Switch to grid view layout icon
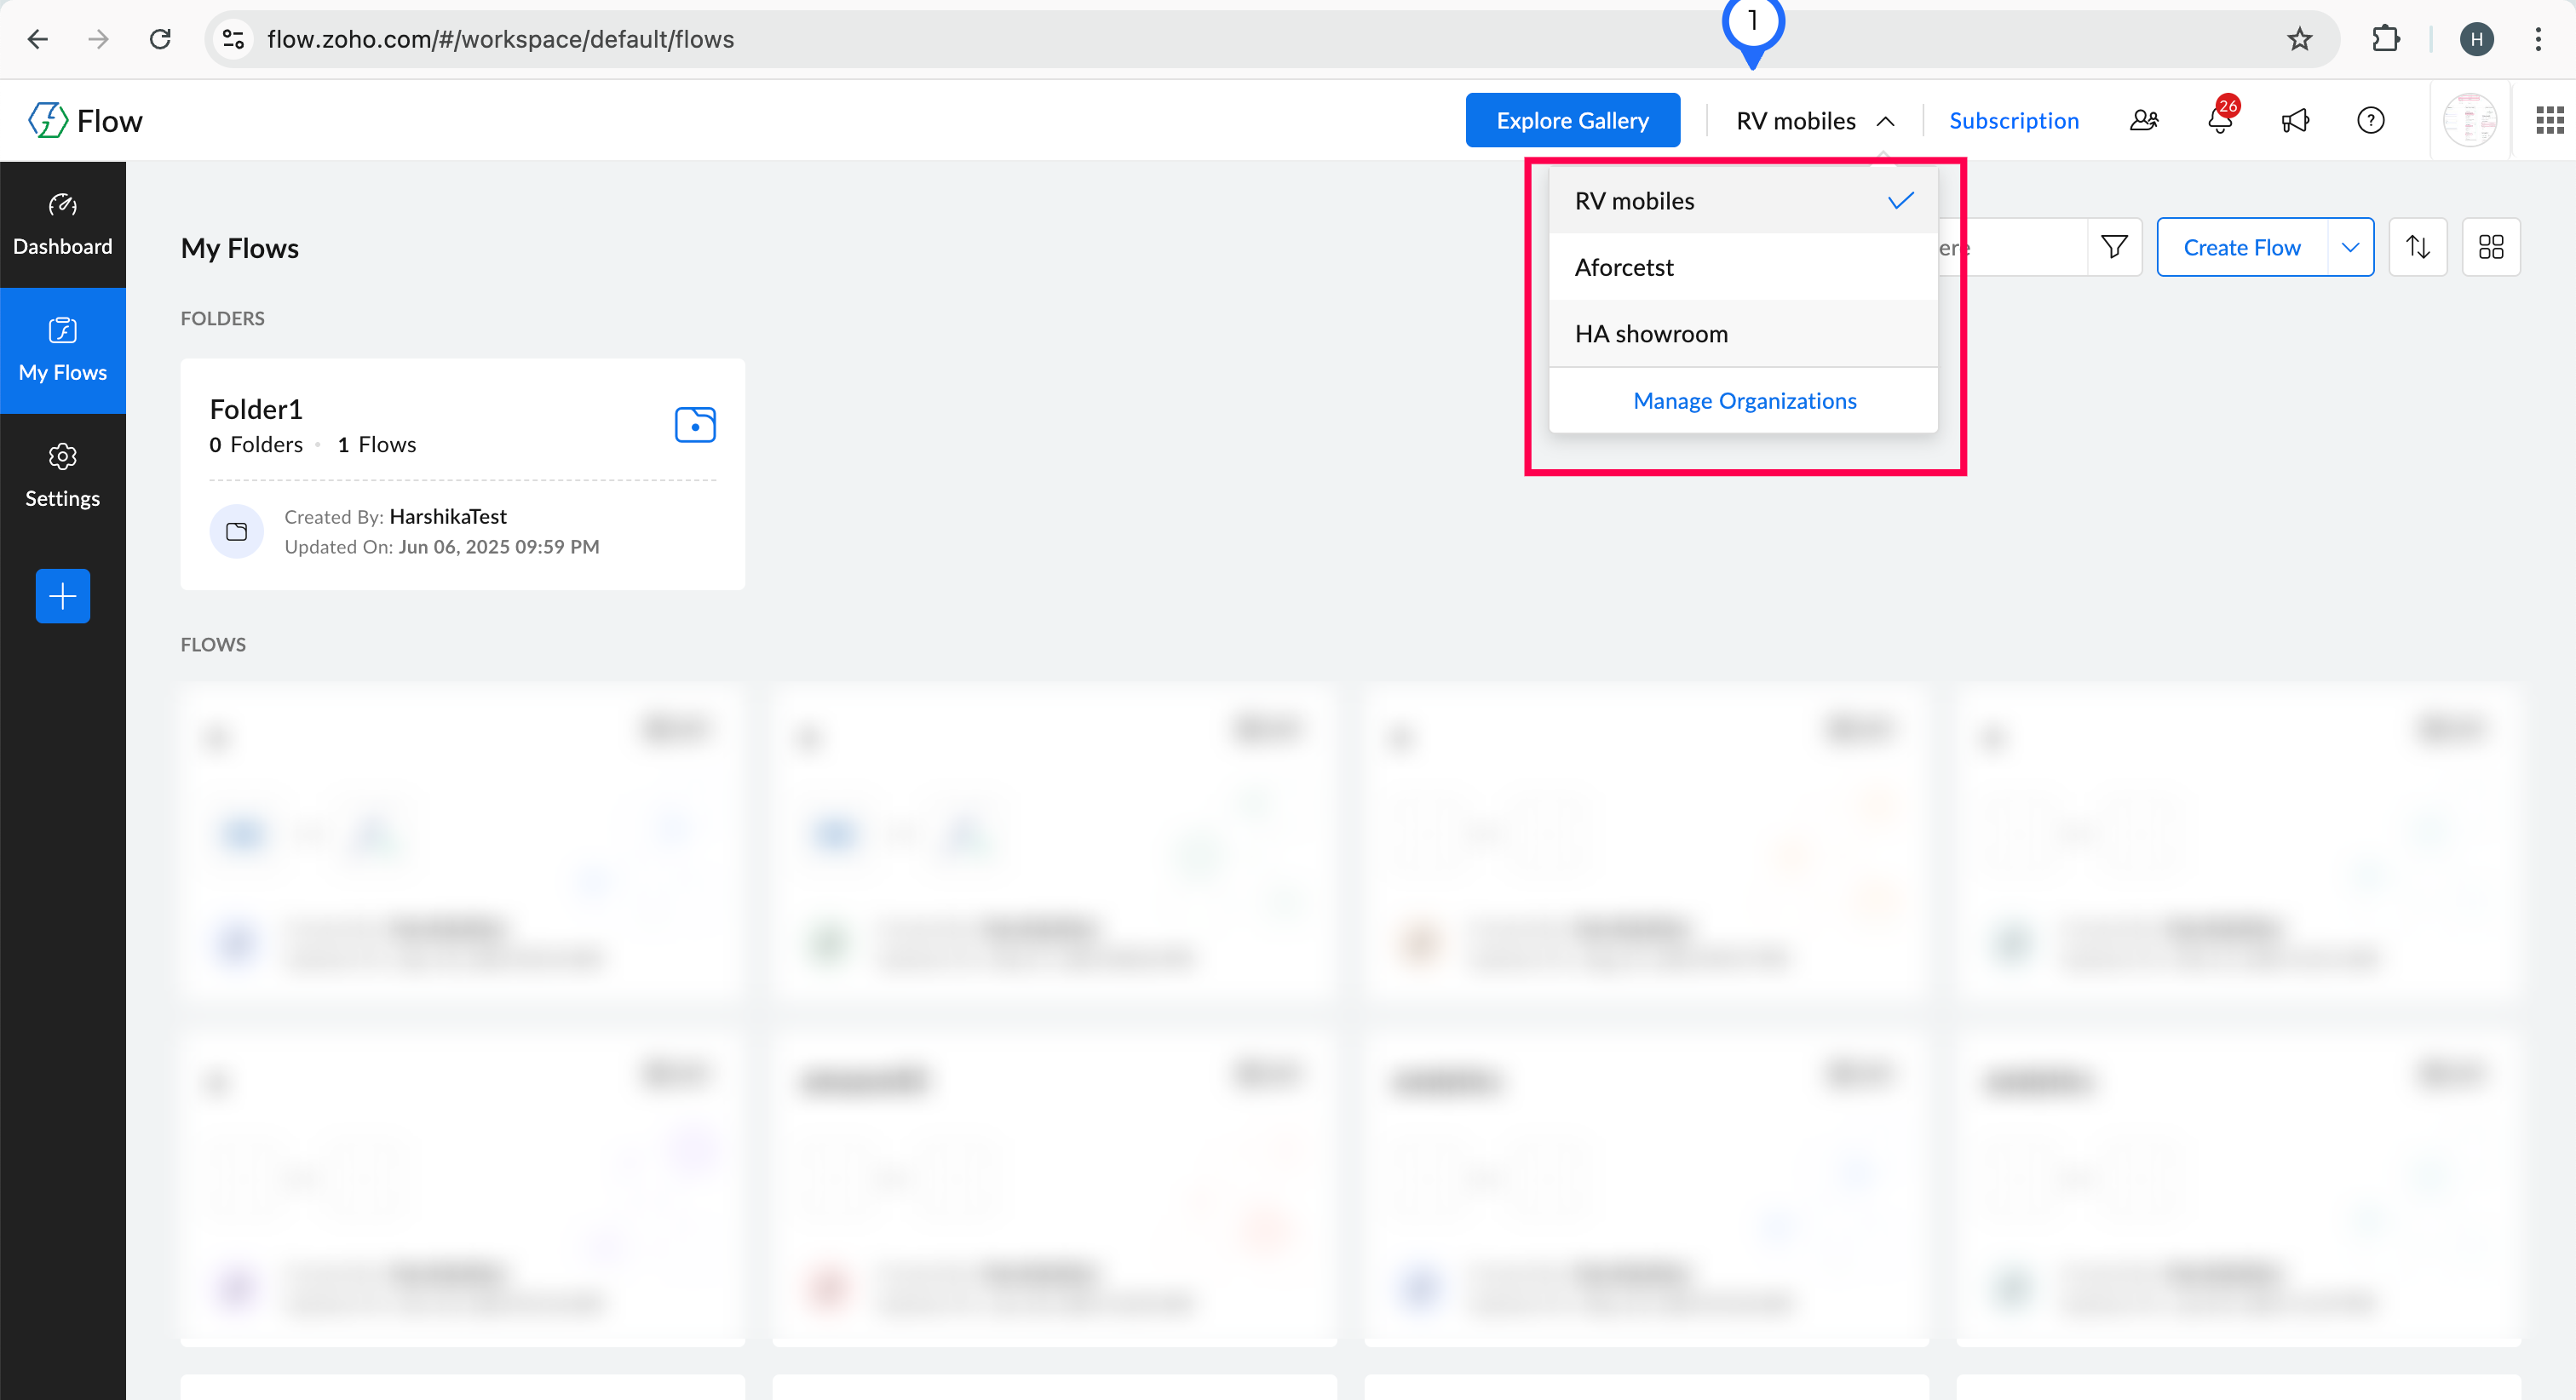This screenshot has height=1400, width=2576. coord(2490,247)
